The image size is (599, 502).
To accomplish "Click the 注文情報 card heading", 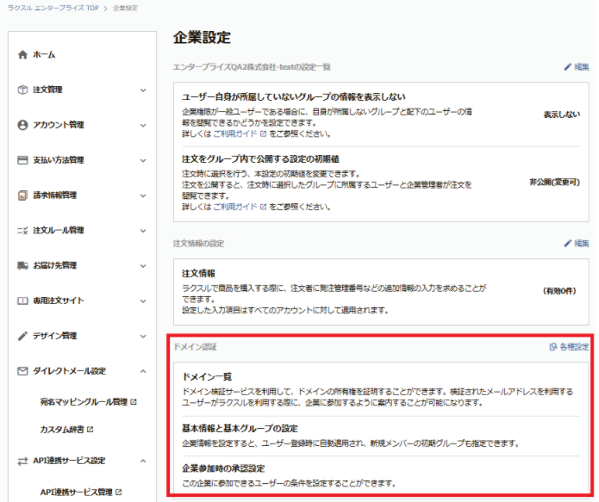I will click(198, 273).
